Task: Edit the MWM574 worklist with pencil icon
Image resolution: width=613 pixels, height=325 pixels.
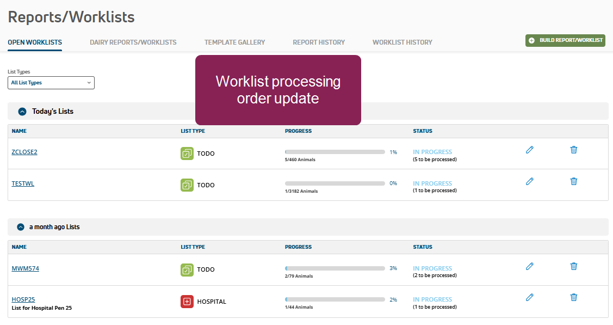Action: point(529,266)
